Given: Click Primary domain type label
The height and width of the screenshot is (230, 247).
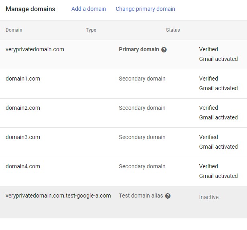Looking at the screenshot, I should pyautogui.click(x=139, y=49).
